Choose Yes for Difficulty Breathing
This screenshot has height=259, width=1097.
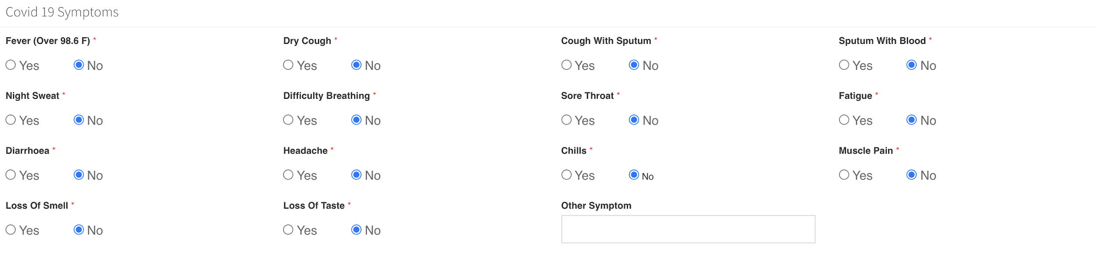288,120
